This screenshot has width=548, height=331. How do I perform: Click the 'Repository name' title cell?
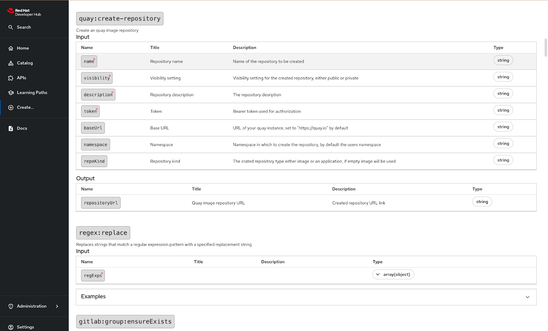pyautogui.click(x=166, y=62)
